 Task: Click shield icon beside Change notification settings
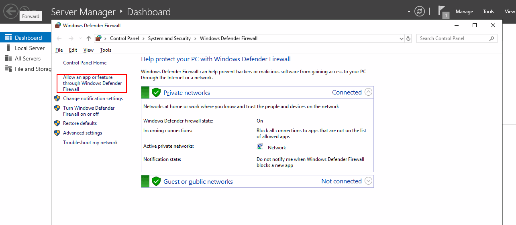pos(57,98)
